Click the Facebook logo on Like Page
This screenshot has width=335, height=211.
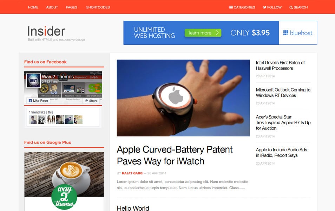click(x=30, y=101)
